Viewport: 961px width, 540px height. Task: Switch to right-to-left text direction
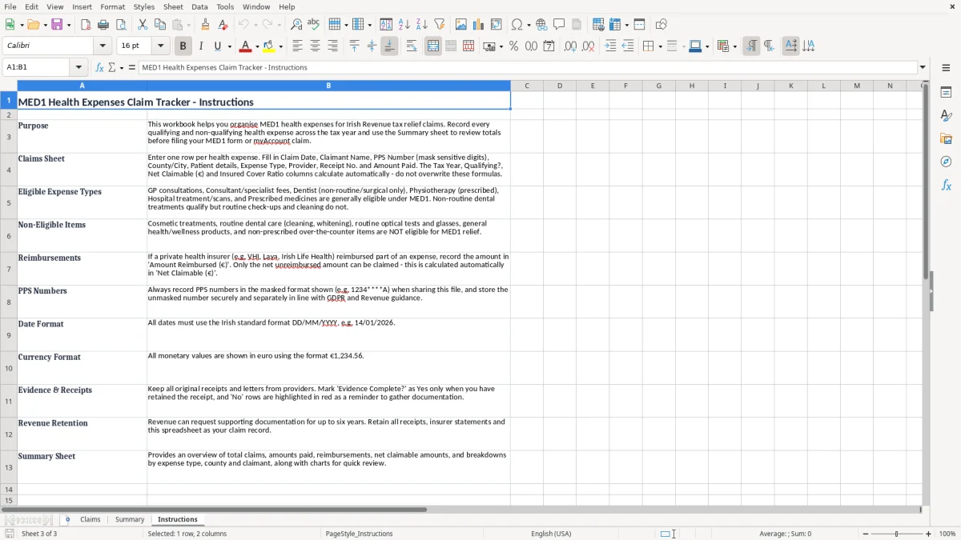769,46
